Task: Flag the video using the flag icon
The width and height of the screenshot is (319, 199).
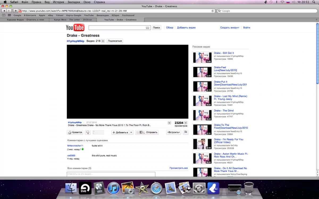Action: click(x=186, y=132)
